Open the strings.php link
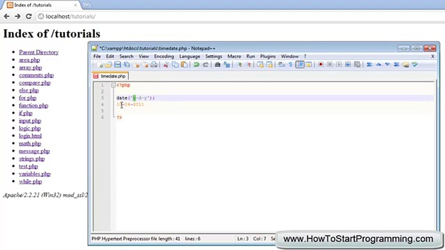445x250 pixels. [32, 159]
